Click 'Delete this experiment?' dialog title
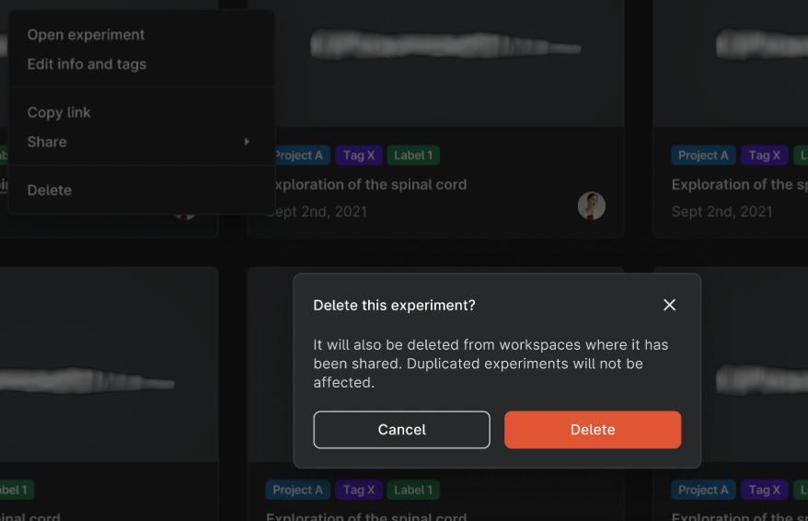Viewport: 808px width, 521px height. [394, 306]
